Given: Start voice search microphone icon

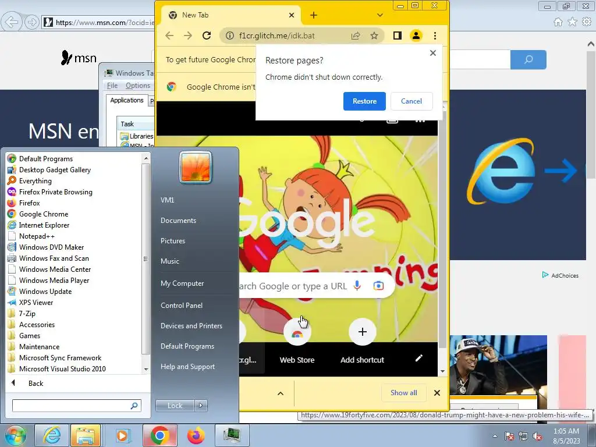Looking at the screenshot, I should click(357, 285).
